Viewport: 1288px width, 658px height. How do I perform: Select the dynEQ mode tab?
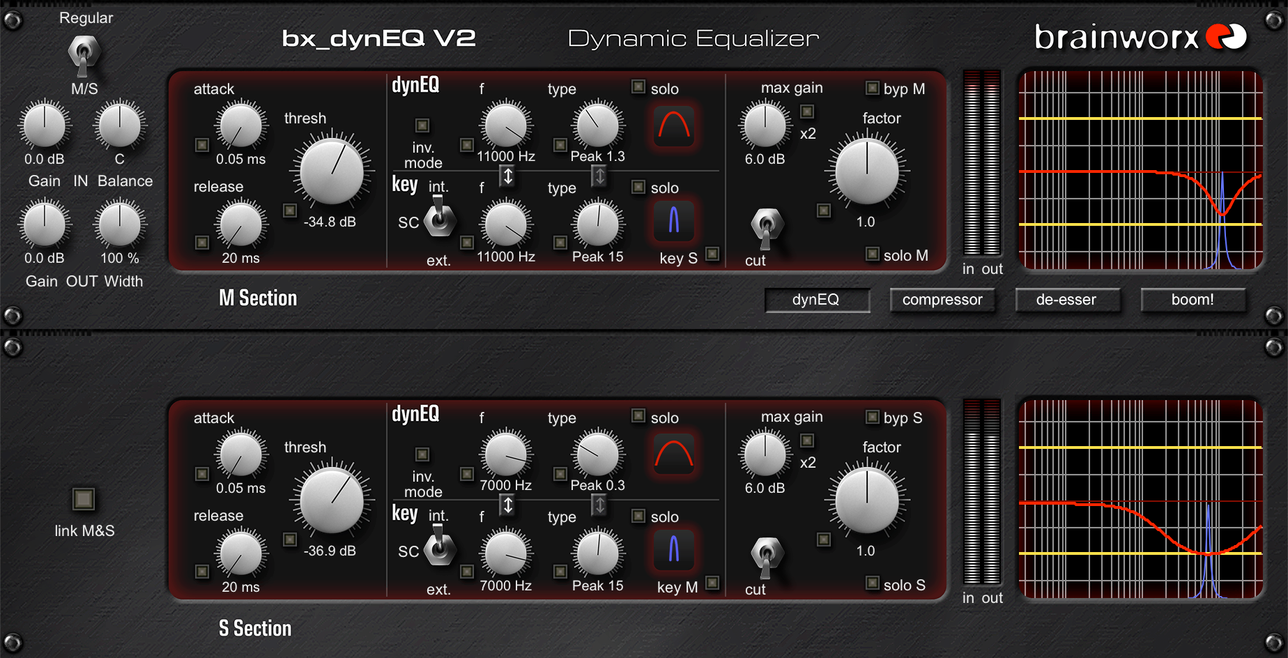[x=817, y=300]
